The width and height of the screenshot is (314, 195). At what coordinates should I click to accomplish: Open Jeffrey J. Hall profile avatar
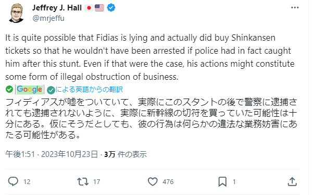[x=16, y=13]
